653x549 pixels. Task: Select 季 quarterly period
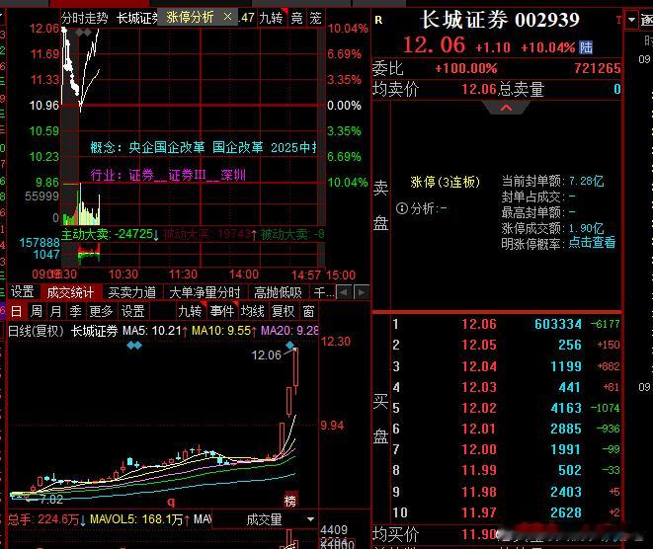pyautogui.click(x=75, y=311)
